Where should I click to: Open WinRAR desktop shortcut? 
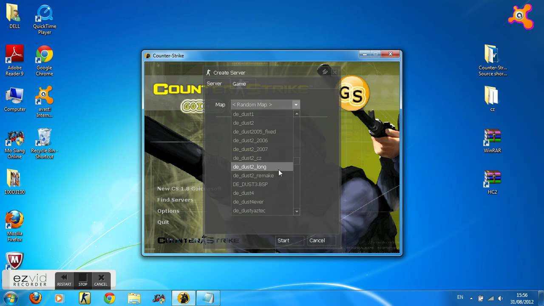493,141
